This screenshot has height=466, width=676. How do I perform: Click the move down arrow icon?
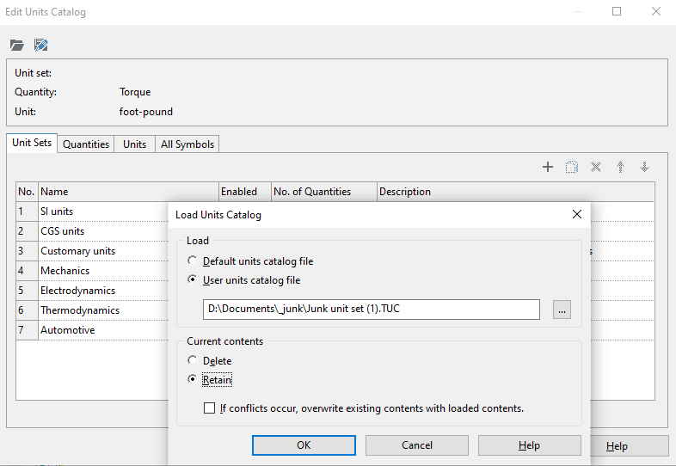tap(644, 167)
